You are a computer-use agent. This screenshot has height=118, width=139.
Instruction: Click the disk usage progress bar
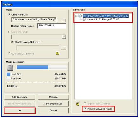pyautogui.click(x=42, y=67)
